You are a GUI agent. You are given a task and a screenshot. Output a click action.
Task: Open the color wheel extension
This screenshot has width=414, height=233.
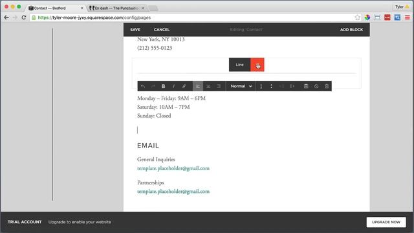pos(367,17)
